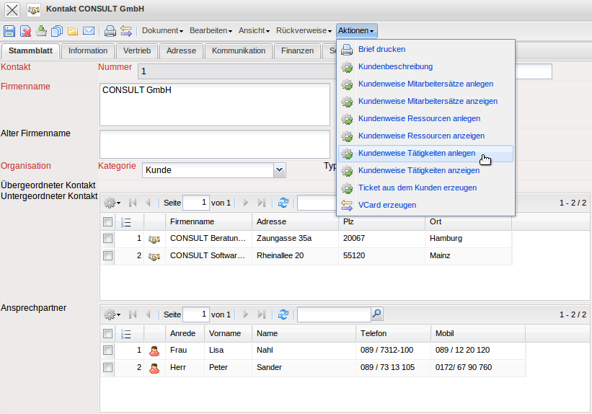Click the copy documents toolbar icon
The width and height of the screenshot is (592, 414).
(57, 31)
